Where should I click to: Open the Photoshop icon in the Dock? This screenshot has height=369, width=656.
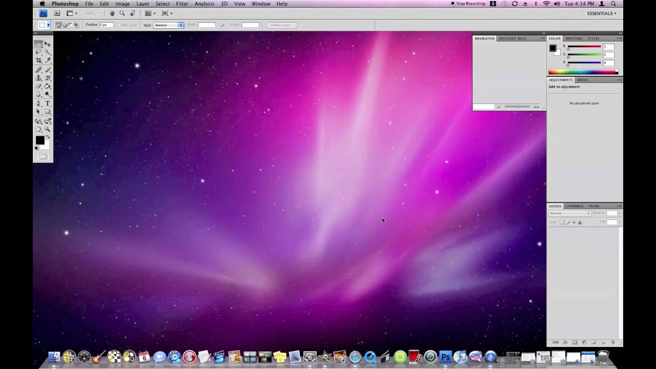[445, 357]
